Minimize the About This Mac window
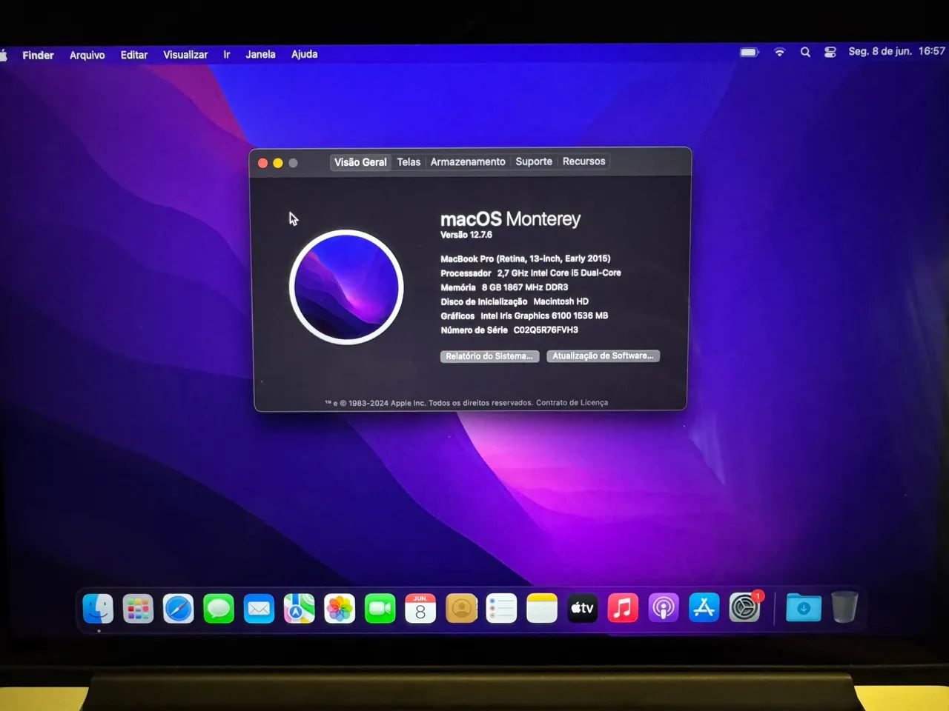The width and height of the screenshot is (949, 711). (x=278, y=163)
